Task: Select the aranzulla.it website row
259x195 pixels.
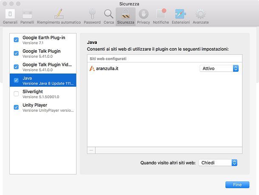Action: pos(165,68)
